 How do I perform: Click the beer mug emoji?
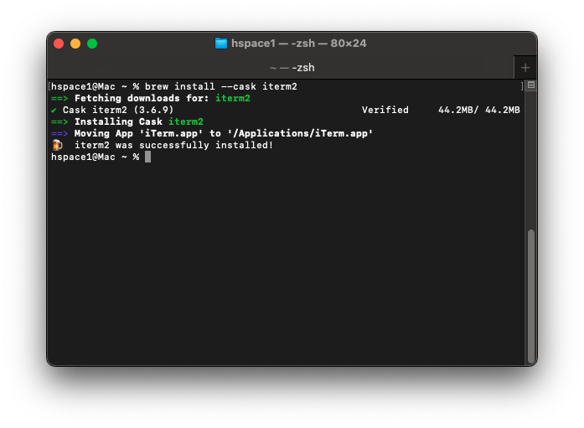(x=56, y=146)
